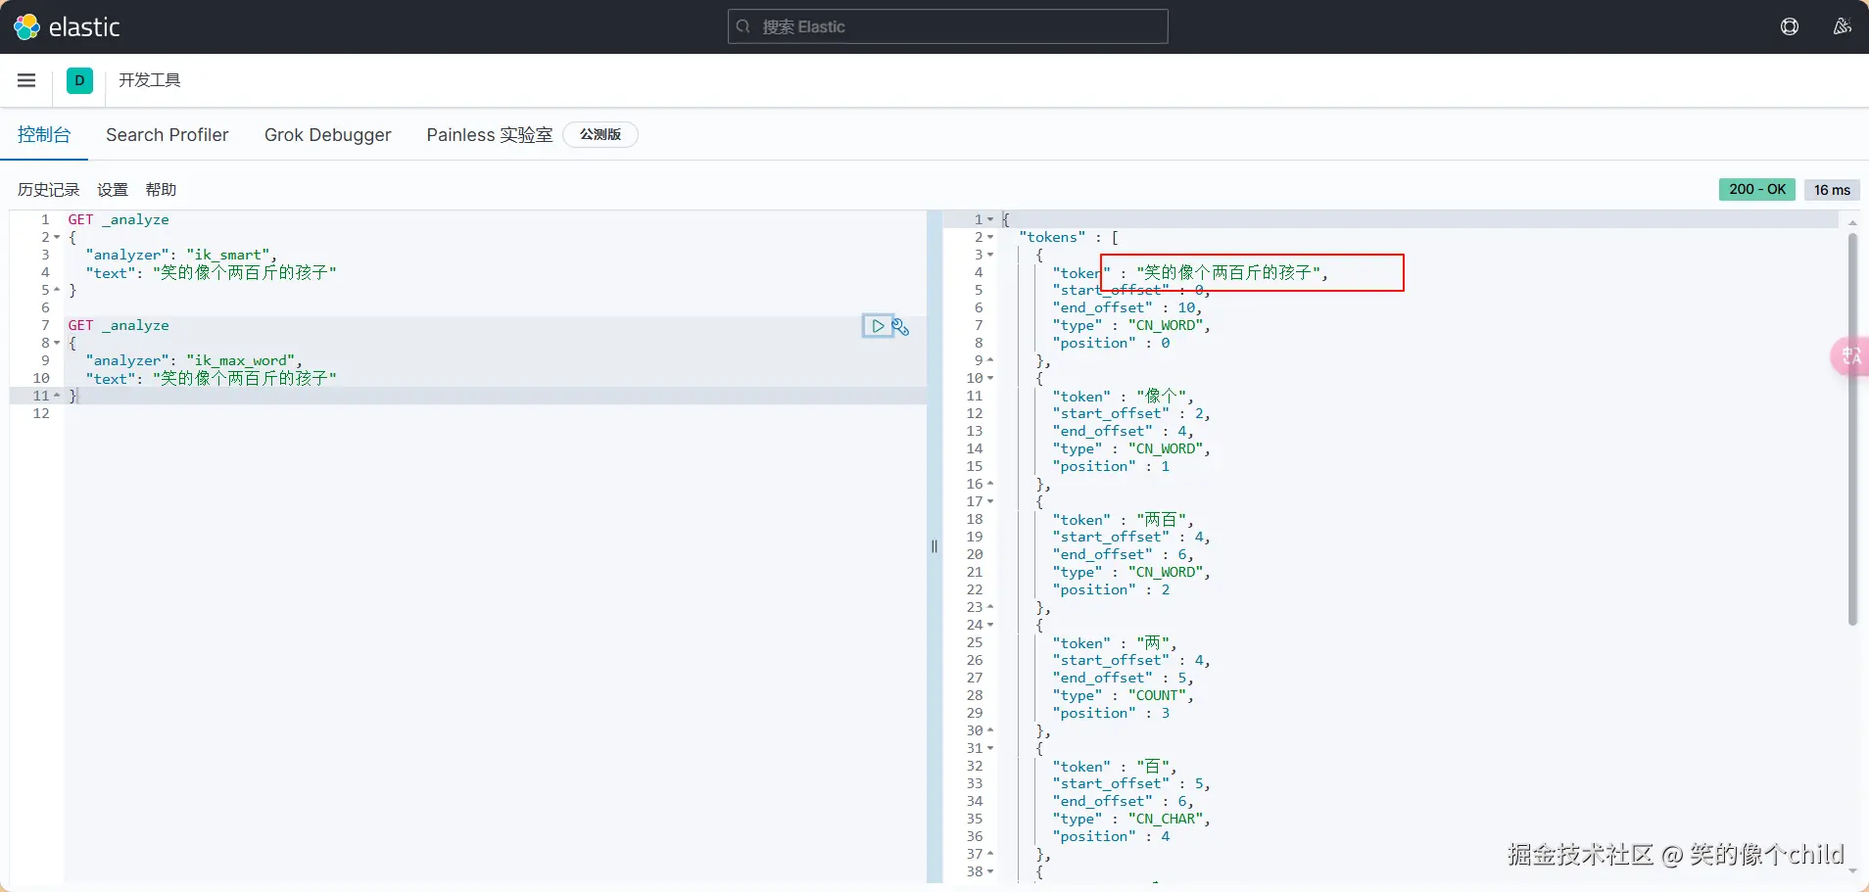Image resolution: width=1869 pixels, height=892 pixels.
Task: Click the "两百" token value
Action: pyautogui.click(x=1161, y=520)
